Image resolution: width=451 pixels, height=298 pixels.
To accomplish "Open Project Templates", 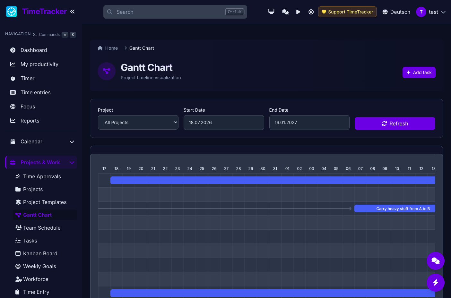I will click(45, 202).
